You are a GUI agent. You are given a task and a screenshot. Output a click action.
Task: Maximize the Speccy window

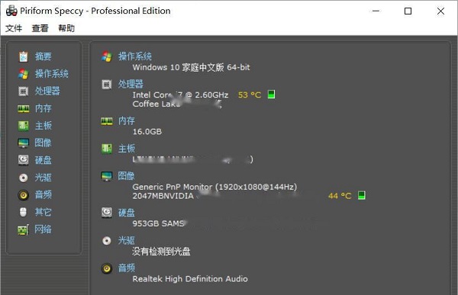click(408, 11)
